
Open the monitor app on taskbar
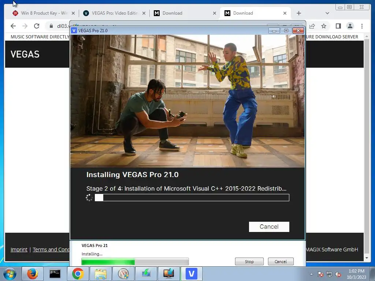(168, 274)
